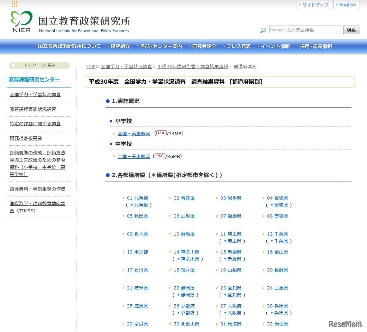The height and width of the screenshot is (332, 367).
Task: Click the orange dot-grid icon top-left
Action: tap(14, 4)
